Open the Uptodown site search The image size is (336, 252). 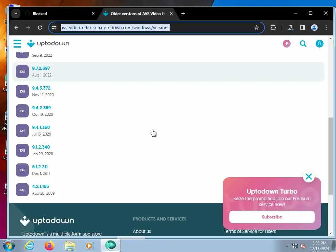(303, 44)
